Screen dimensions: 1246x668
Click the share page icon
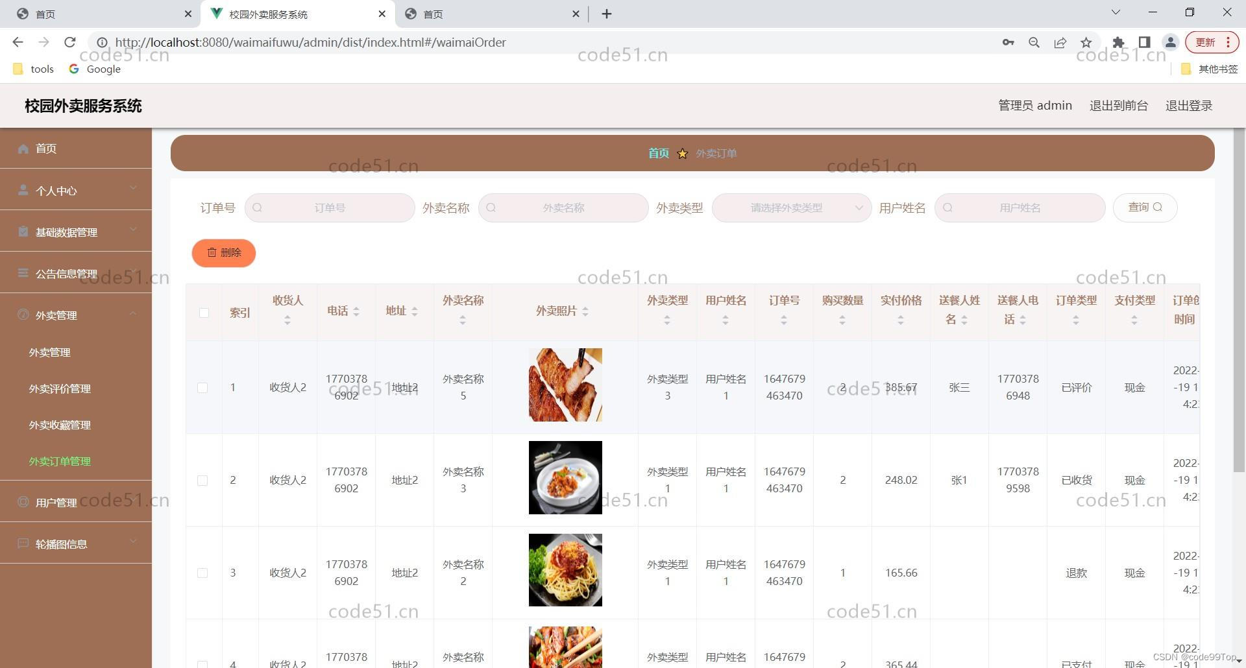pos(1060,42)
